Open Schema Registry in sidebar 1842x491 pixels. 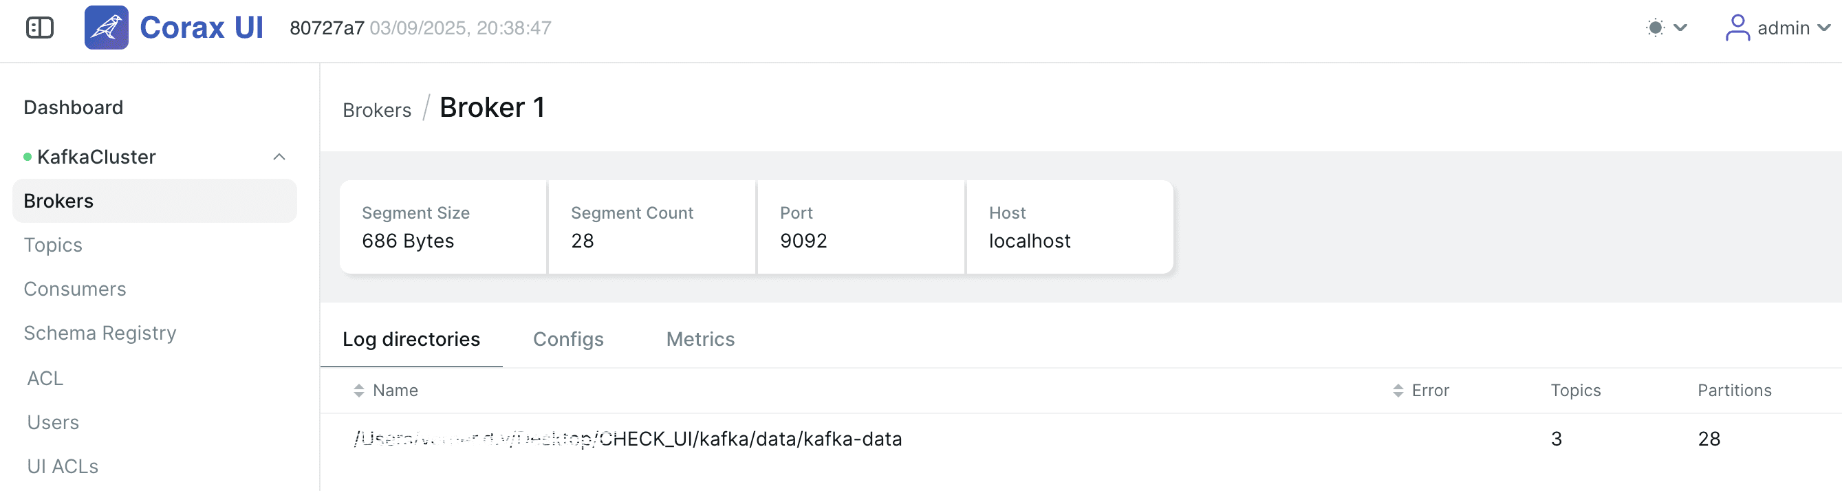(100, 333)
